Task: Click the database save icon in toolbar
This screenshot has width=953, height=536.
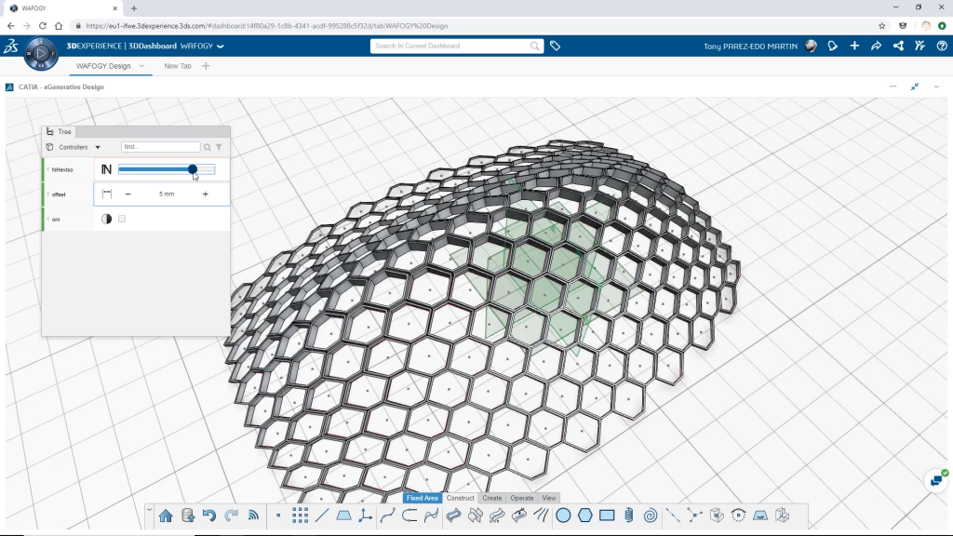Action: pos(188,516)
